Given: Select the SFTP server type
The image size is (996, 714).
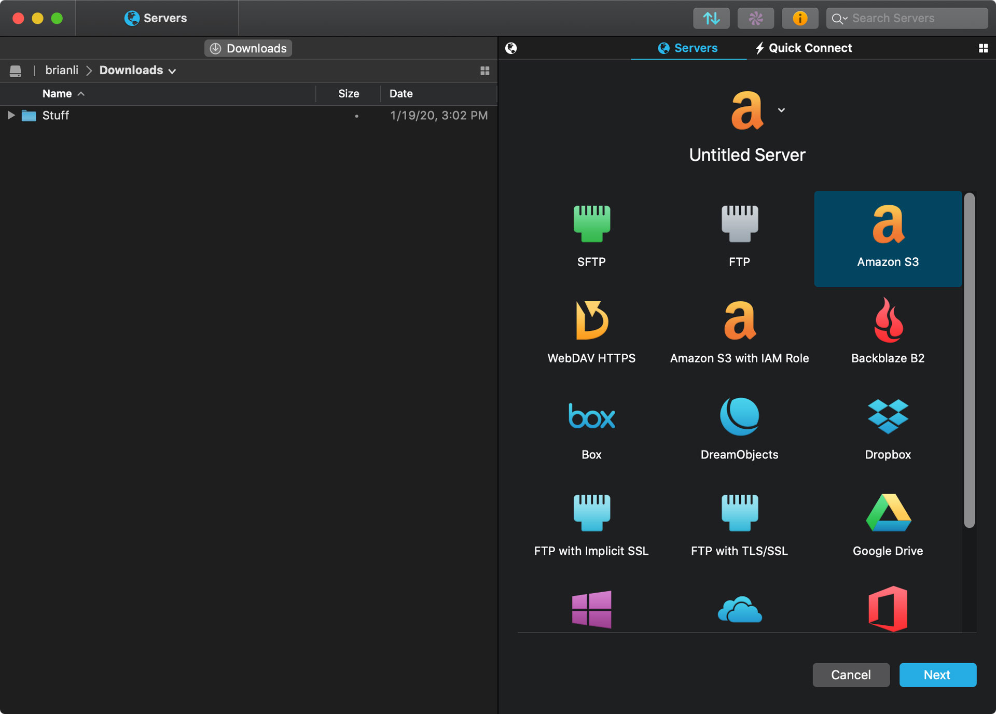Looking at the screenshot, I should [591, 233].
